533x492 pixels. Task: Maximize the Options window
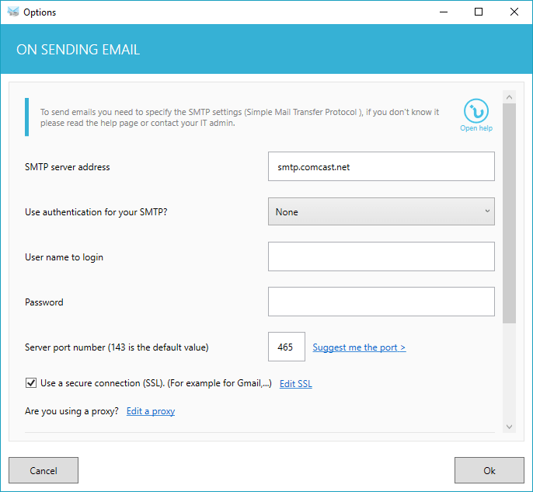tap(479, 12)
